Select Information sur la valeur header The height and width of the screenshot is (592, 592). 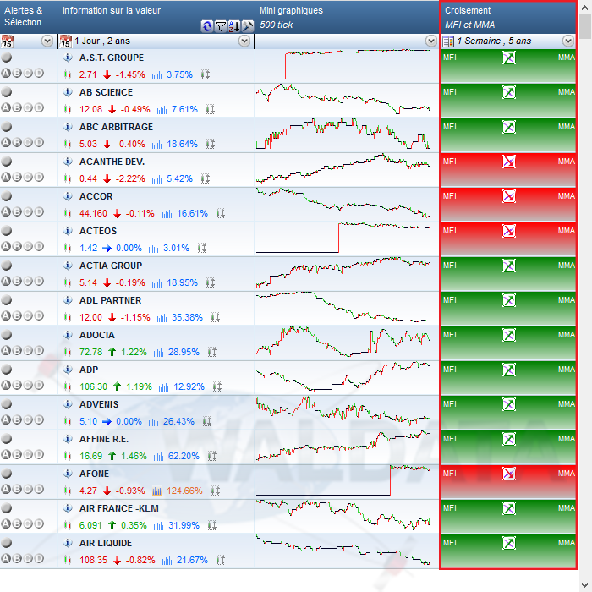[156, 17]
